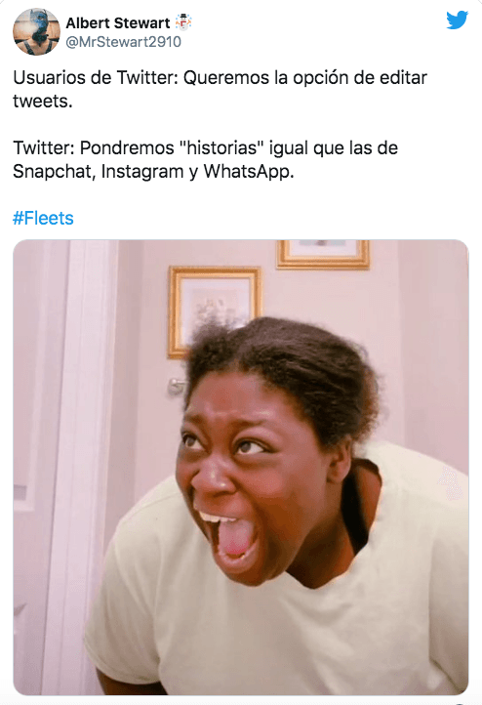
Task: Open the #Fleets hashtag link
Action: point(43,218)
